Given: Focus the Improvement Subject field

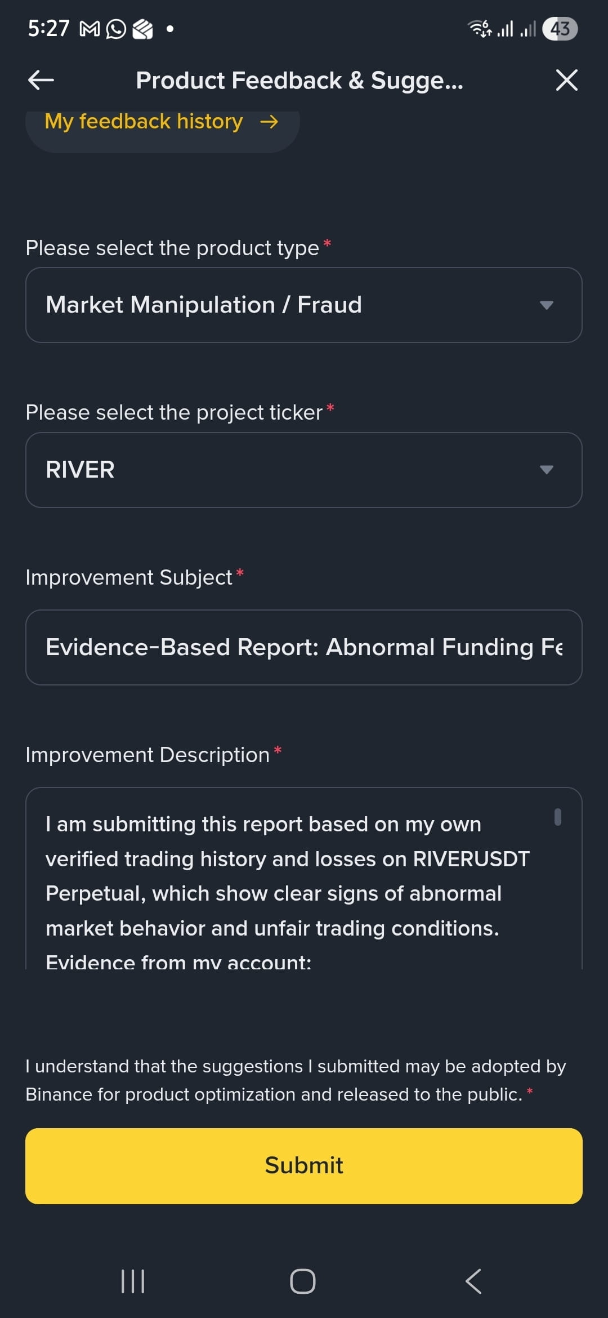Looking at the screenshot, I should (304, 647).
